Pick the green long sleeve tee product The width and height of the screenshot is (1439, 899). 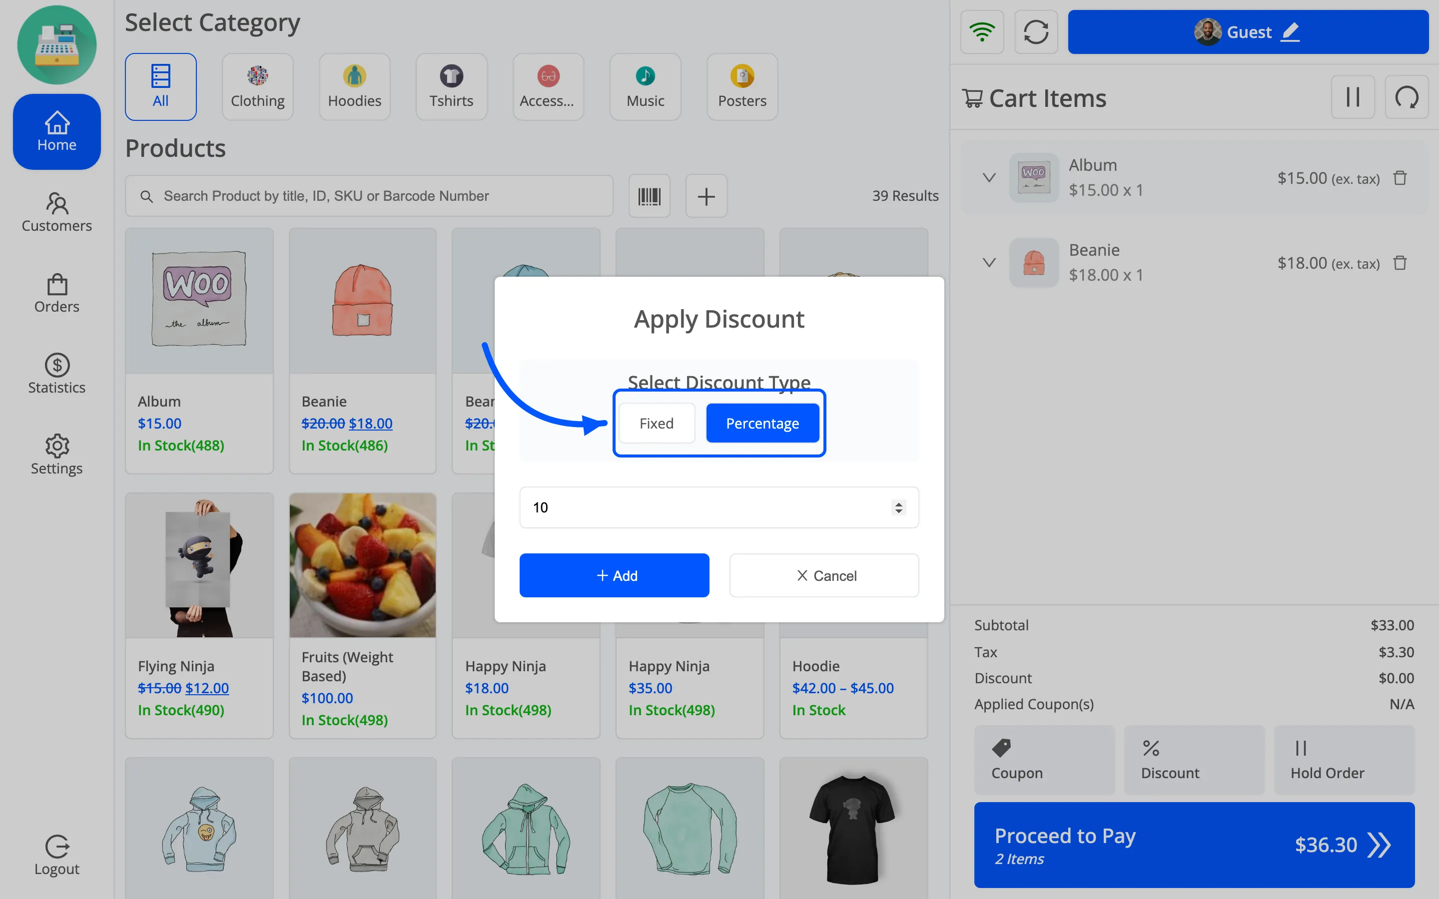[x=690, y=828]
